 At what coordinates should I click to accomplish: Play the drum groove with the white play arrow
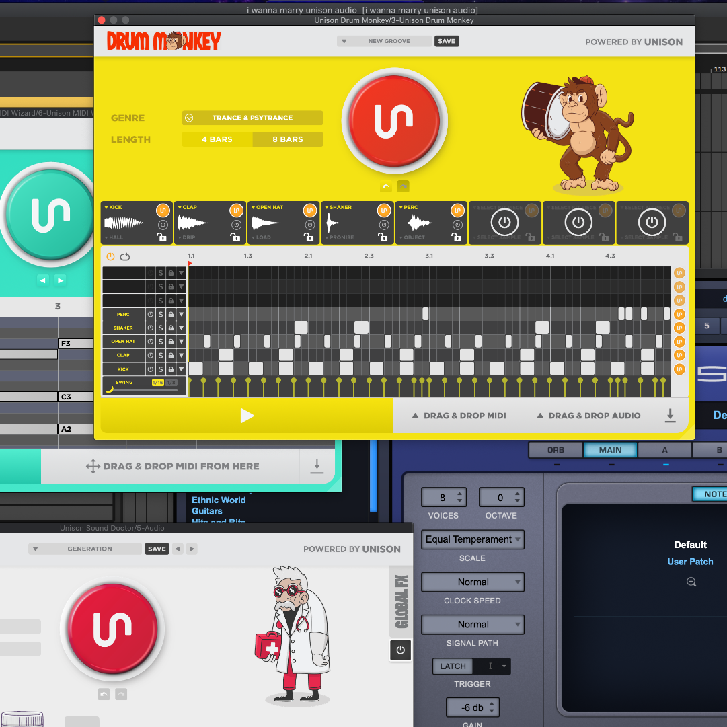247,416
